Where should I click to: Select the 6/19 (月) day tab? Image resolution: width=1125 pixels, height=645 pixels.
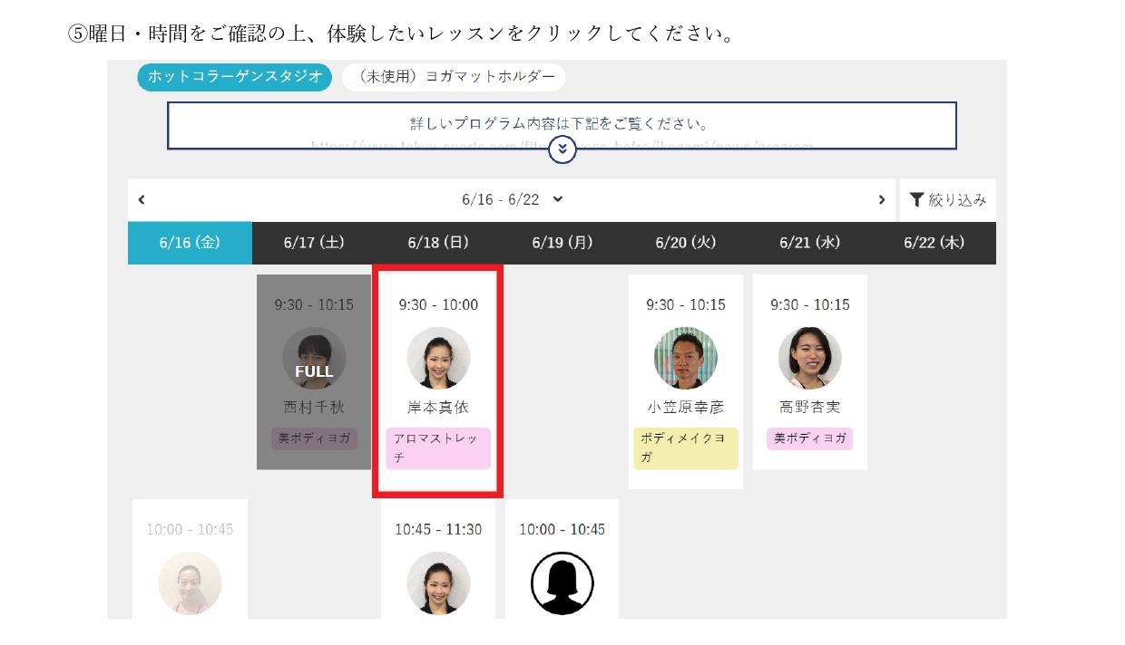(x=562, y=243)
